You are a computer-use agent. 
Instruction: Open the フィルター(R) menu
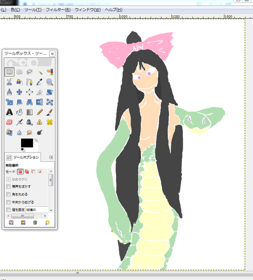click(58, 10)
